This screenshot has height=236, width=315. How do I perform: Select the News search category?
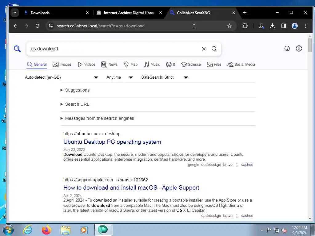tap(109, 65)
